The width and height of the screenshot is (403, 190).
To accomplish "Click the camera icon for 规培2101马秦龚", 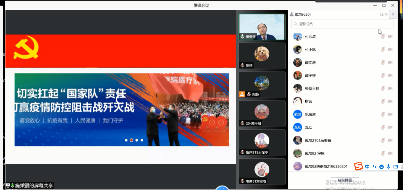I will (390, 140).
